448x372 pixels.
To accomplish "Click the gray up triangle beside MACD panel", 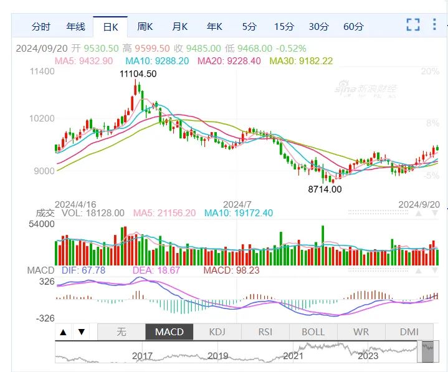I will tap(419, 270).
